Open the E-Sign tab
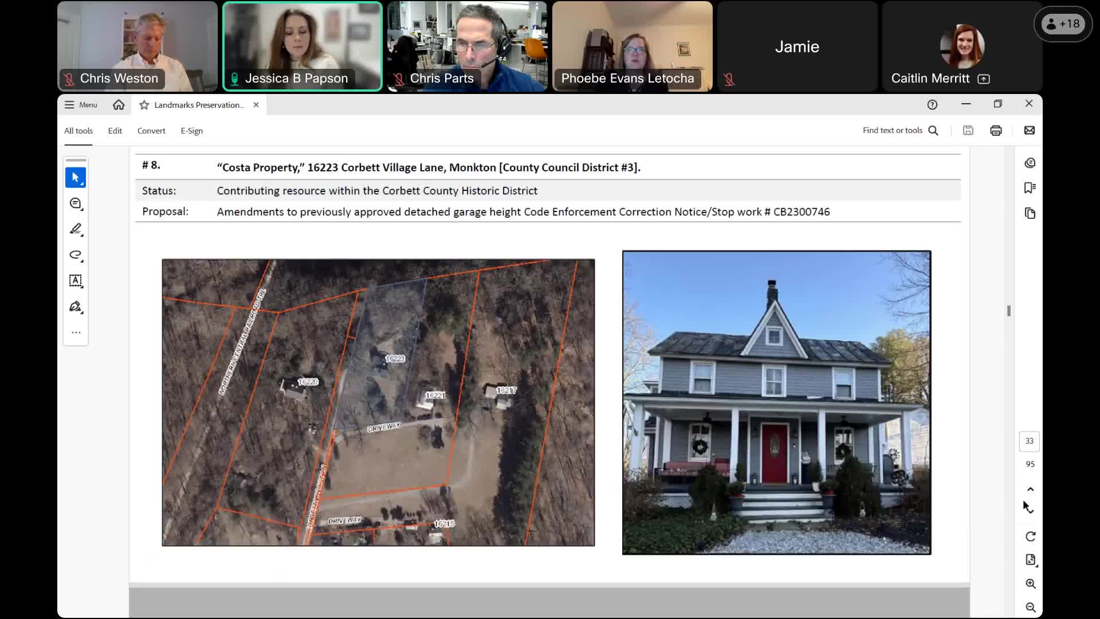Screen dimensions: 1100x619 pos(191,131)
